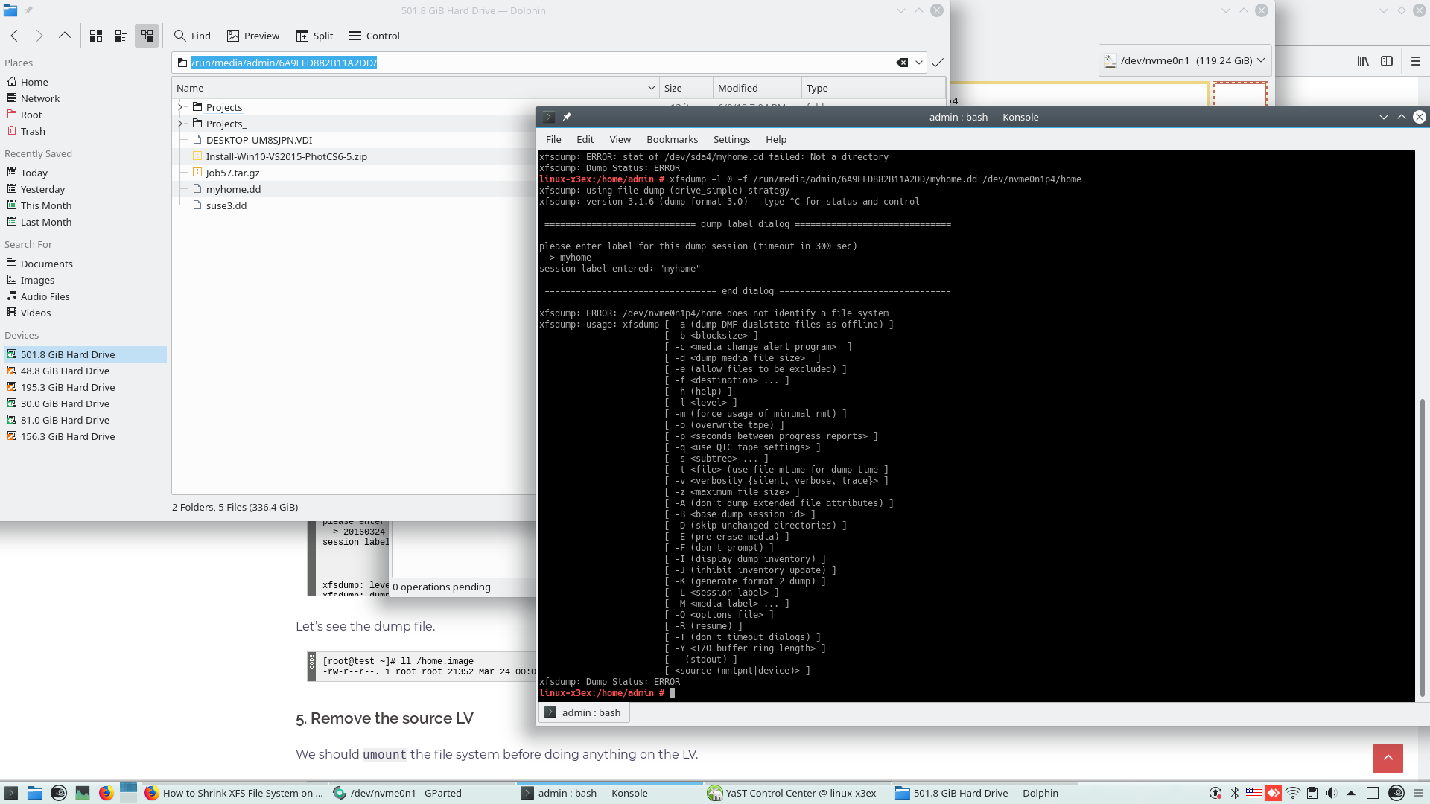This screenshot has width=1430, height=804.
Task: Click the Konsole pin icon
Action: coord(567,117)
